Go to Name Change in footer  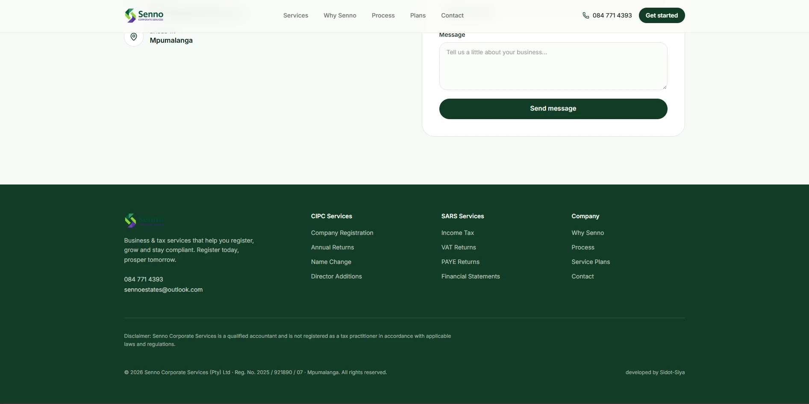(331, 262)
